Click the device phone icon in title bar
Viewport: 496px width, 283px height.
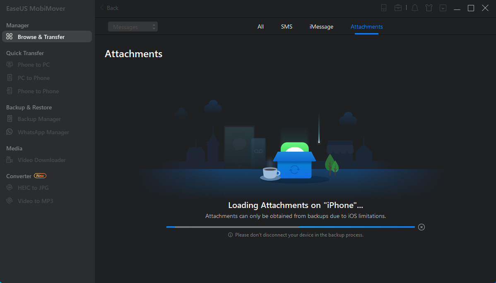point(384,8)
